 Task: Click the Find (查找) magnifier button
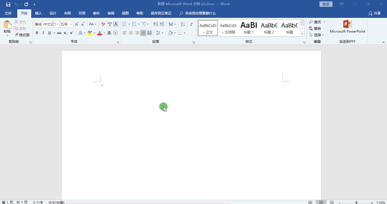(315, 22)
